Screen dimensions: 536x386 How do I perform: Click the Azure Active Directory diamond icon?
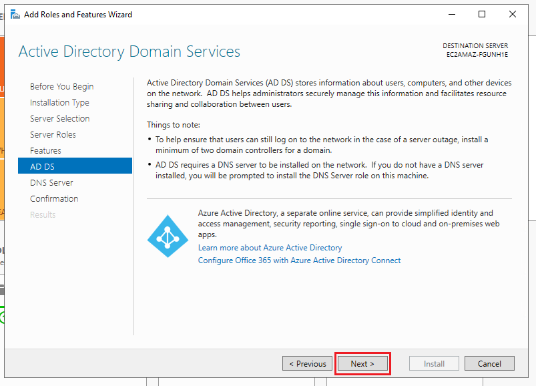pyautogui.click(x=168, y=236)
